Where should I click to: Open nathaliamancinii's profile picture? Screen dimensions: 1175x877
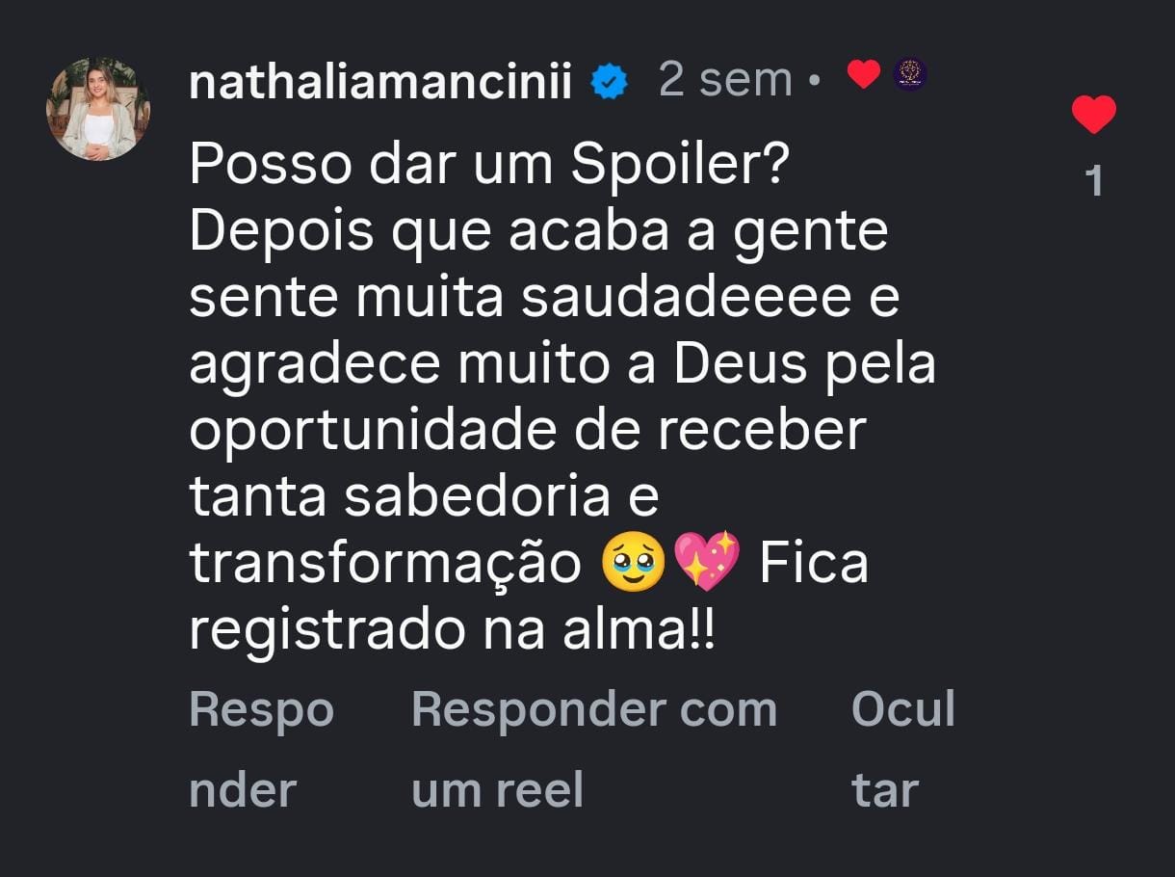pos(98,106)
